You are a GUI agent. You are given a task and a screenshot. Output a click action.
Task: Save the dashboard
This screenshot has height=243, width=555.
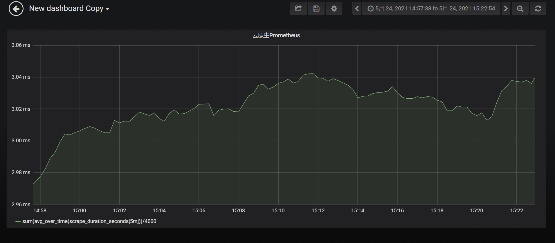tap(316, 8)
